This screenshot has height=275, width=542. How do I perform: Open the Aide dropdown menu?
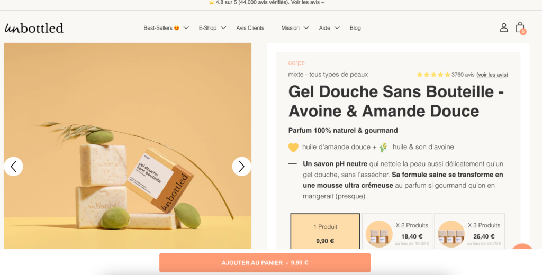pyautogui.click(x=329, y=28)
